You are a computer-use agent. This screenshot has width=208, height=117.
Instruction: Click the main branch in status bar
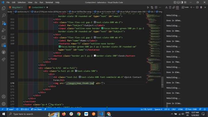click(10, 109)
